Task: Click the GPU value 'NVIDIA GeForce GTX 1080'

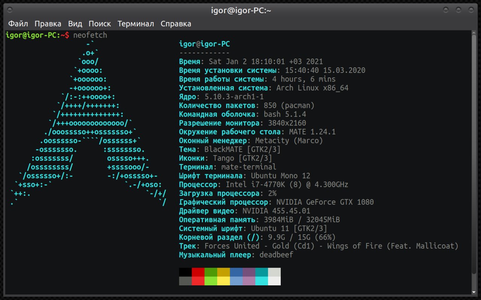Action: click(x=325, y=202)
